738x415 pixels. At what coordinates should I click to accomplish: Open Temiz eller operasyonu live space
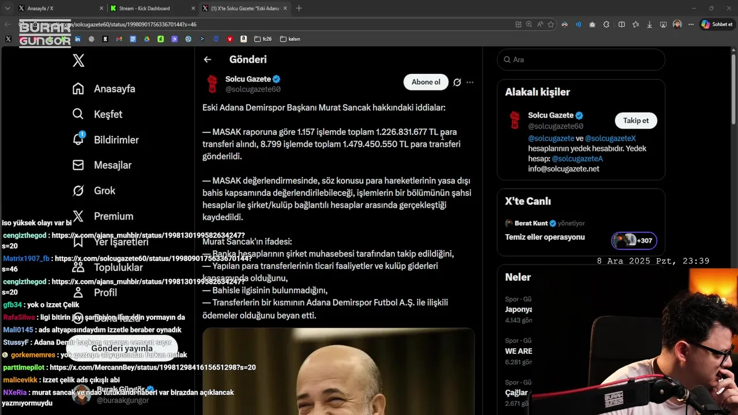click(x=545, y=237)
